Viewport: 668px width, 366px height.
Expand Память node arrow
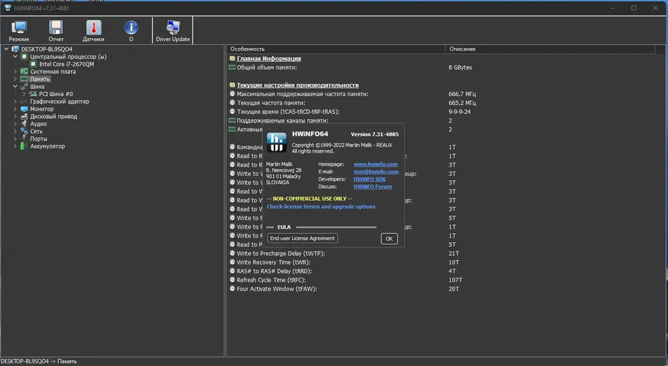click(15, 79)
